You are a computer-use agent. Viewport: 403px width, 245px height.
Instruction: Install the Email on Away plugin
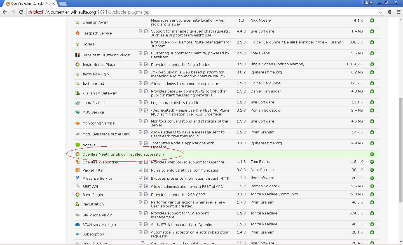372,20
